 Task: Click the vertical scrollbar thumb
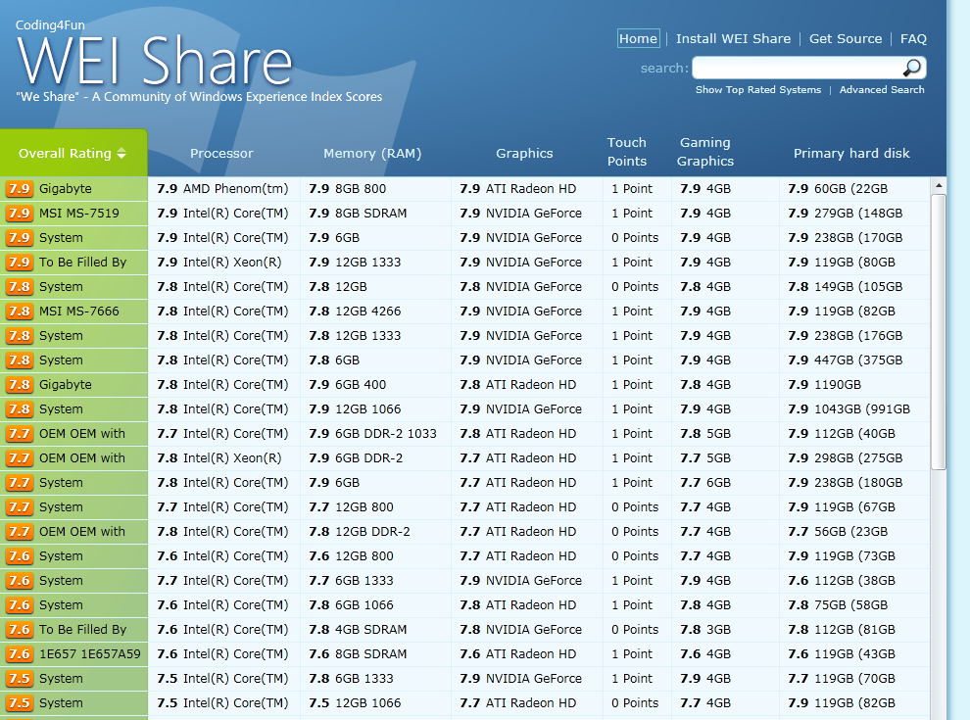pos(939,332)
